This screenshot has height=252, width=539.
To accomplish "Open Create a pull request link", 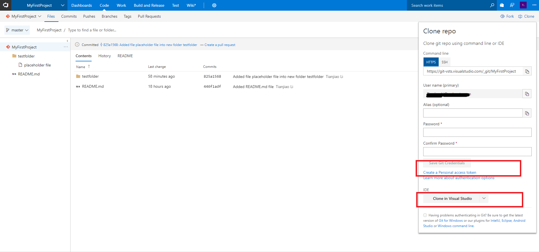I will 220,45.
